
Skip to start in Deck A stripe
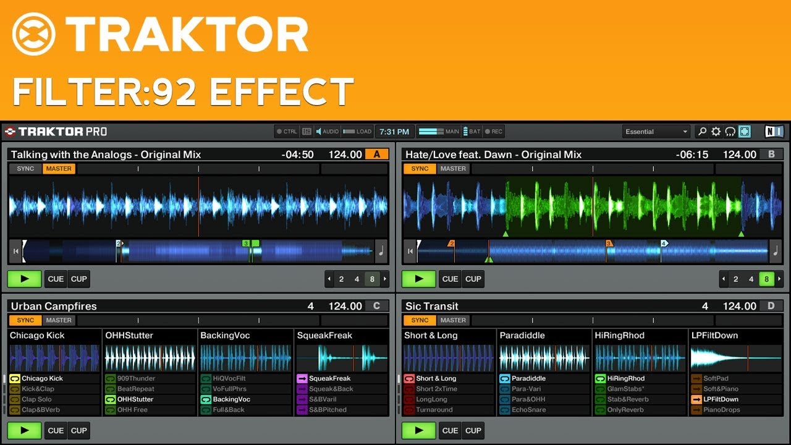pyautogui.click(x=14, y=251)
